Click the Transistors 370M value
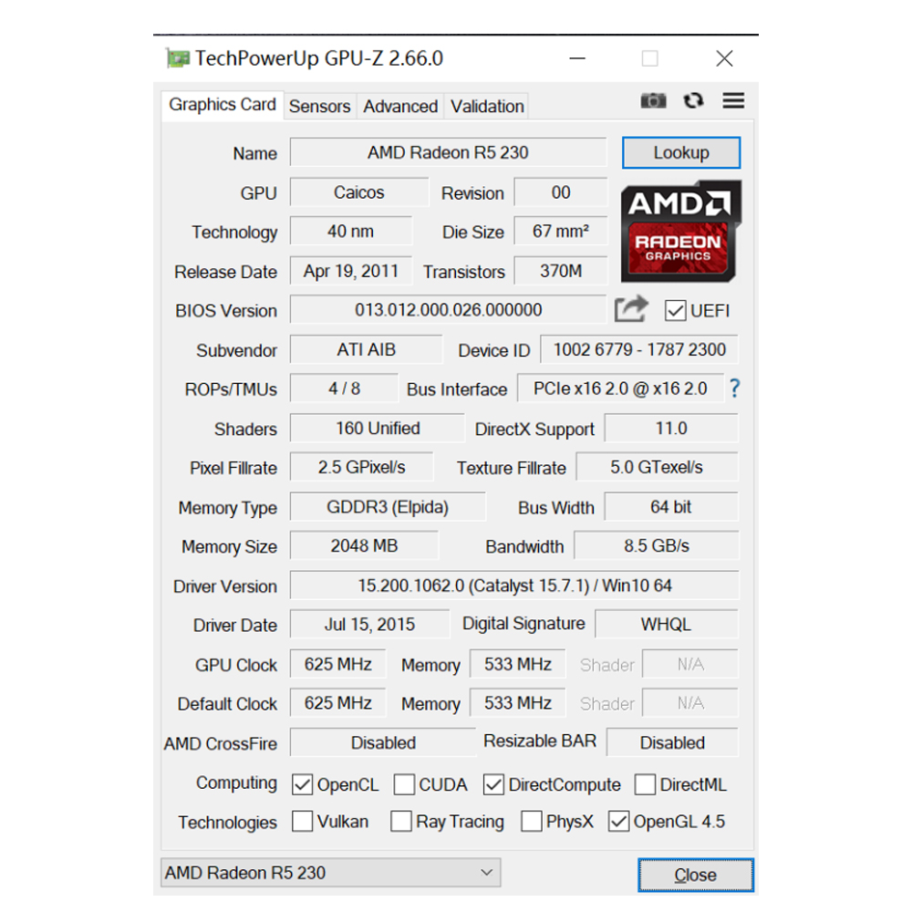 tap(561, 271)
